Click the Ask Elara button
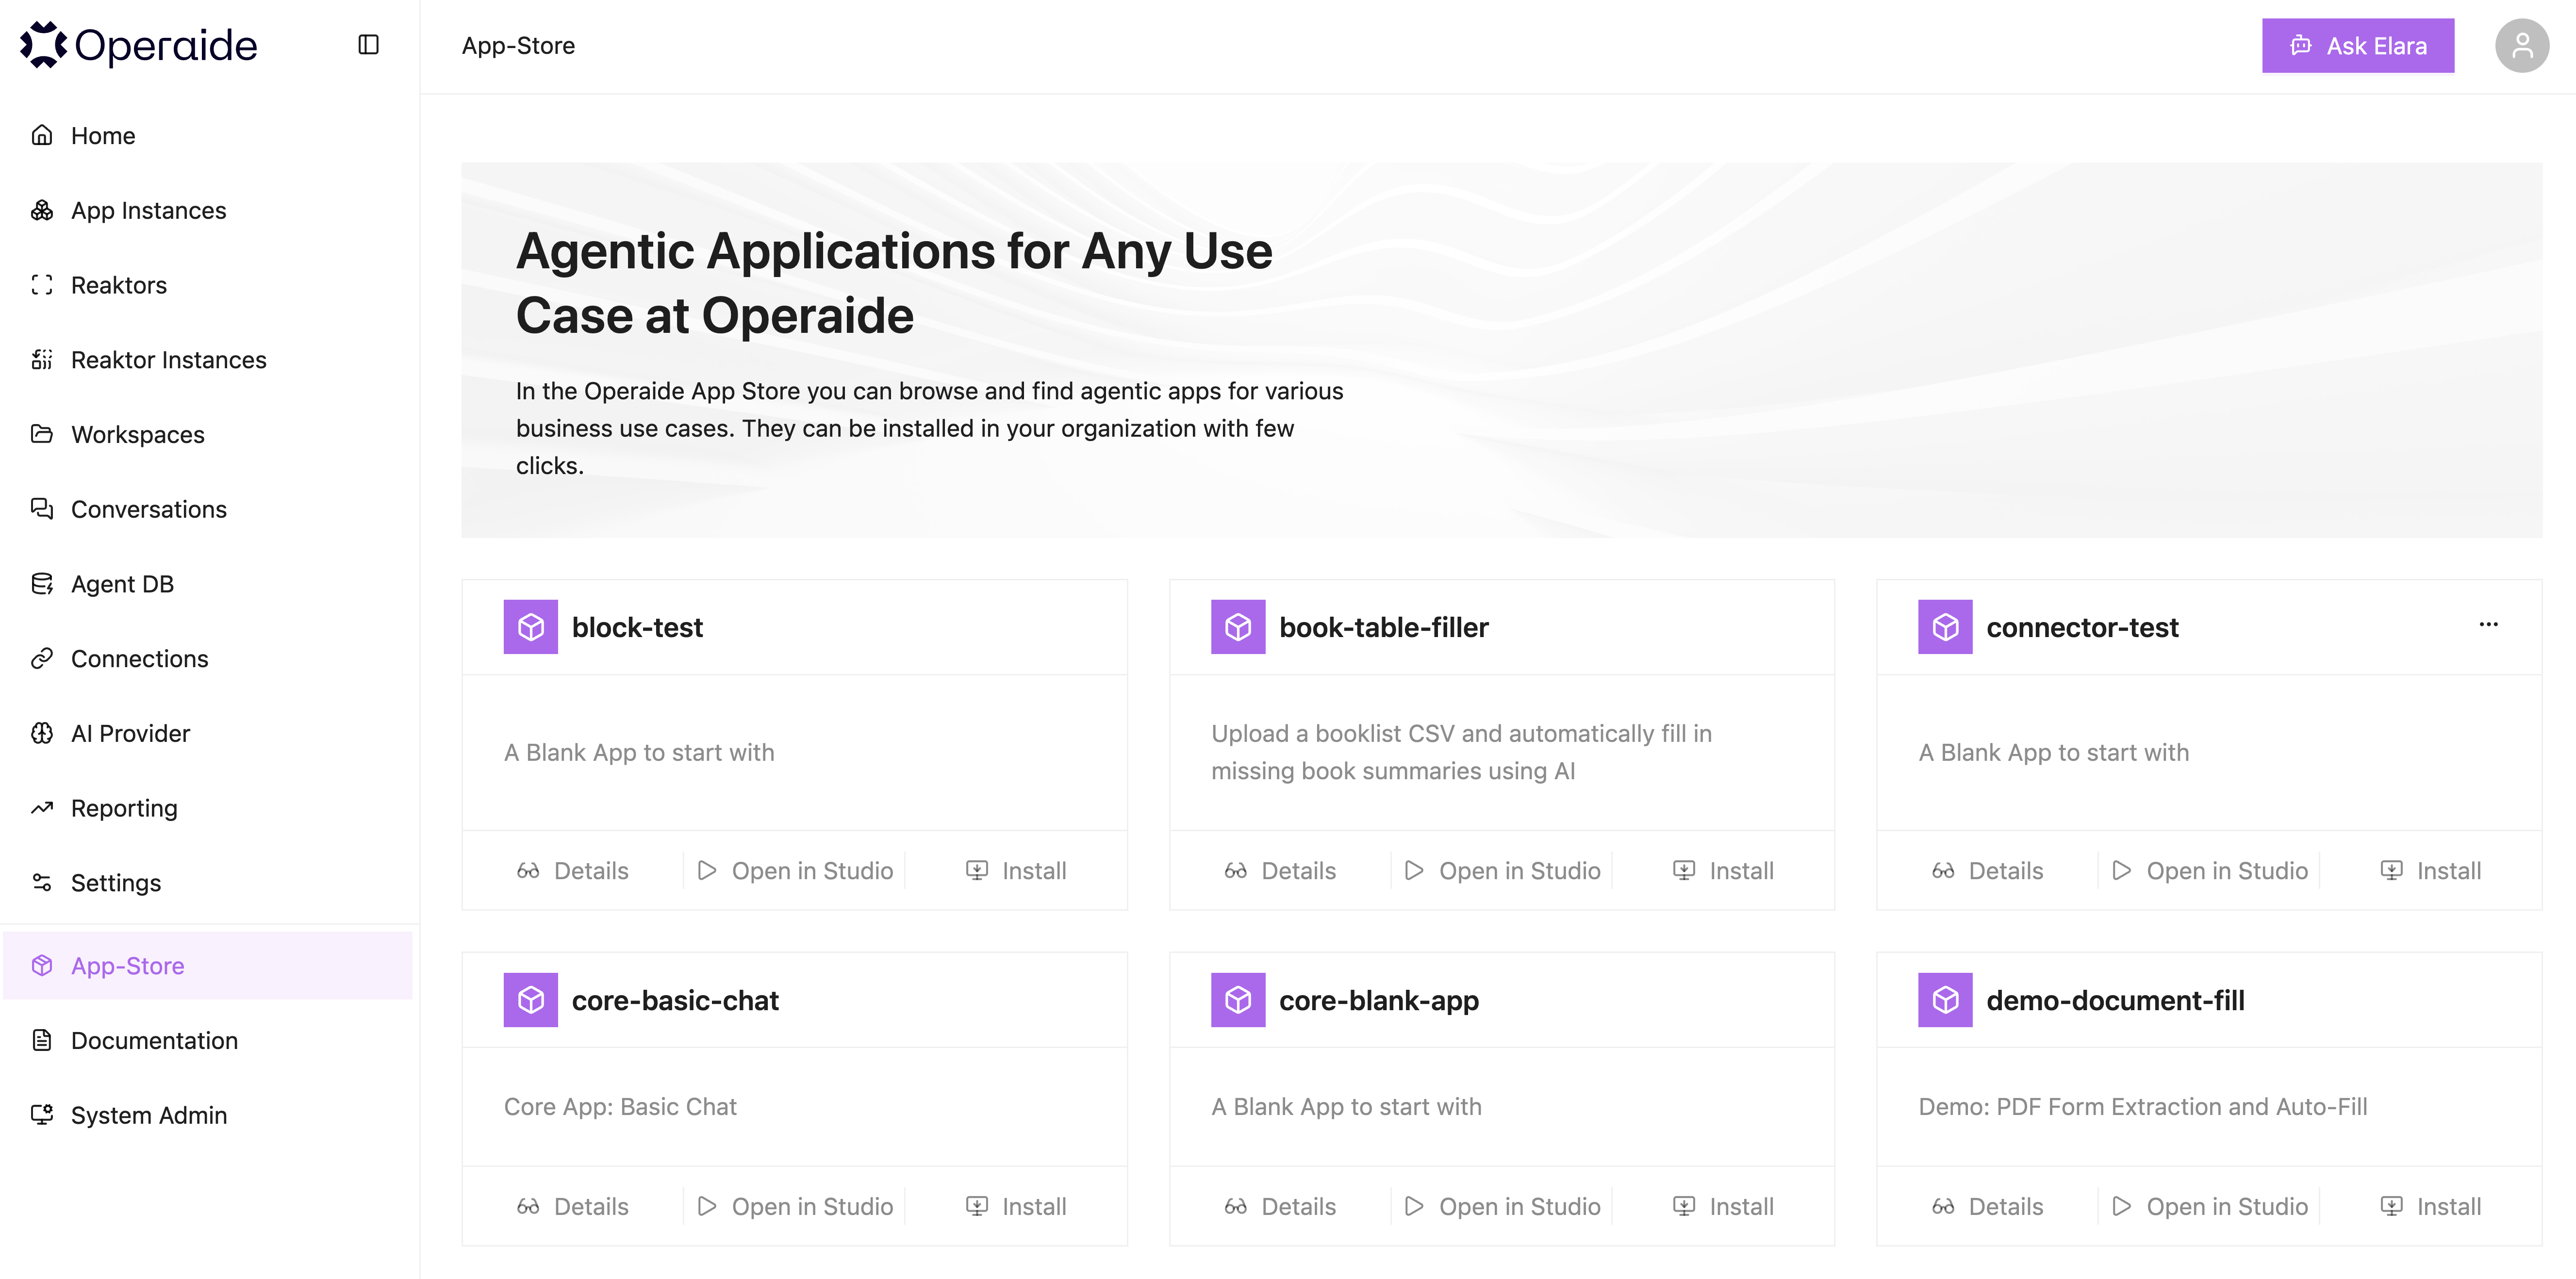Image resolution: width=2576 pixels, height=1279 pixels. (x=2357, y=46)
